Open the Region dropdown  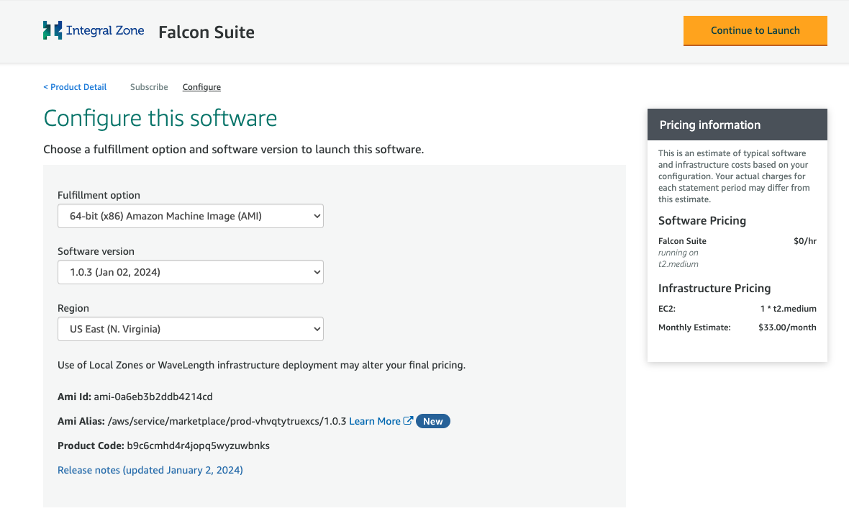pos(191,329)
